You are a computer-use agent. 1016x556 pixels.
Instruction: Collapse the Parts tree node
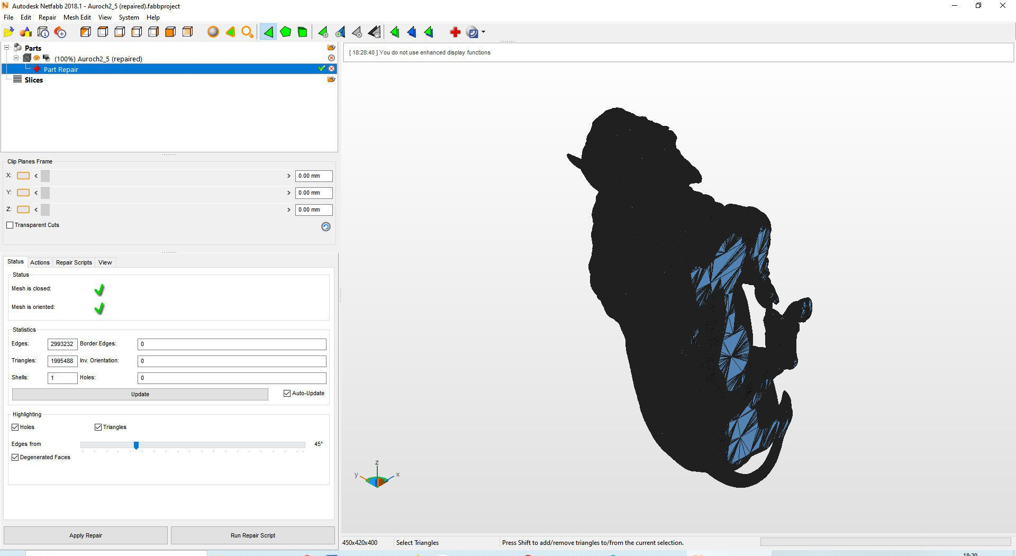pyautogui.click(x=7, y=48)
